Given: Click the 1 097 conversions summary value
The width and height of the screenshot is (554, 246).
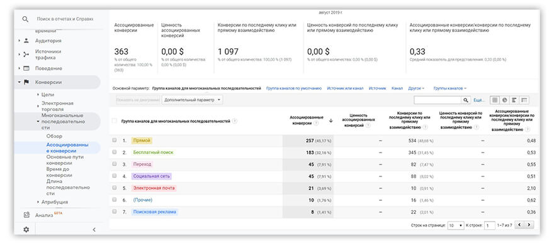Looking at the screenshot, I should coord(228,51).
